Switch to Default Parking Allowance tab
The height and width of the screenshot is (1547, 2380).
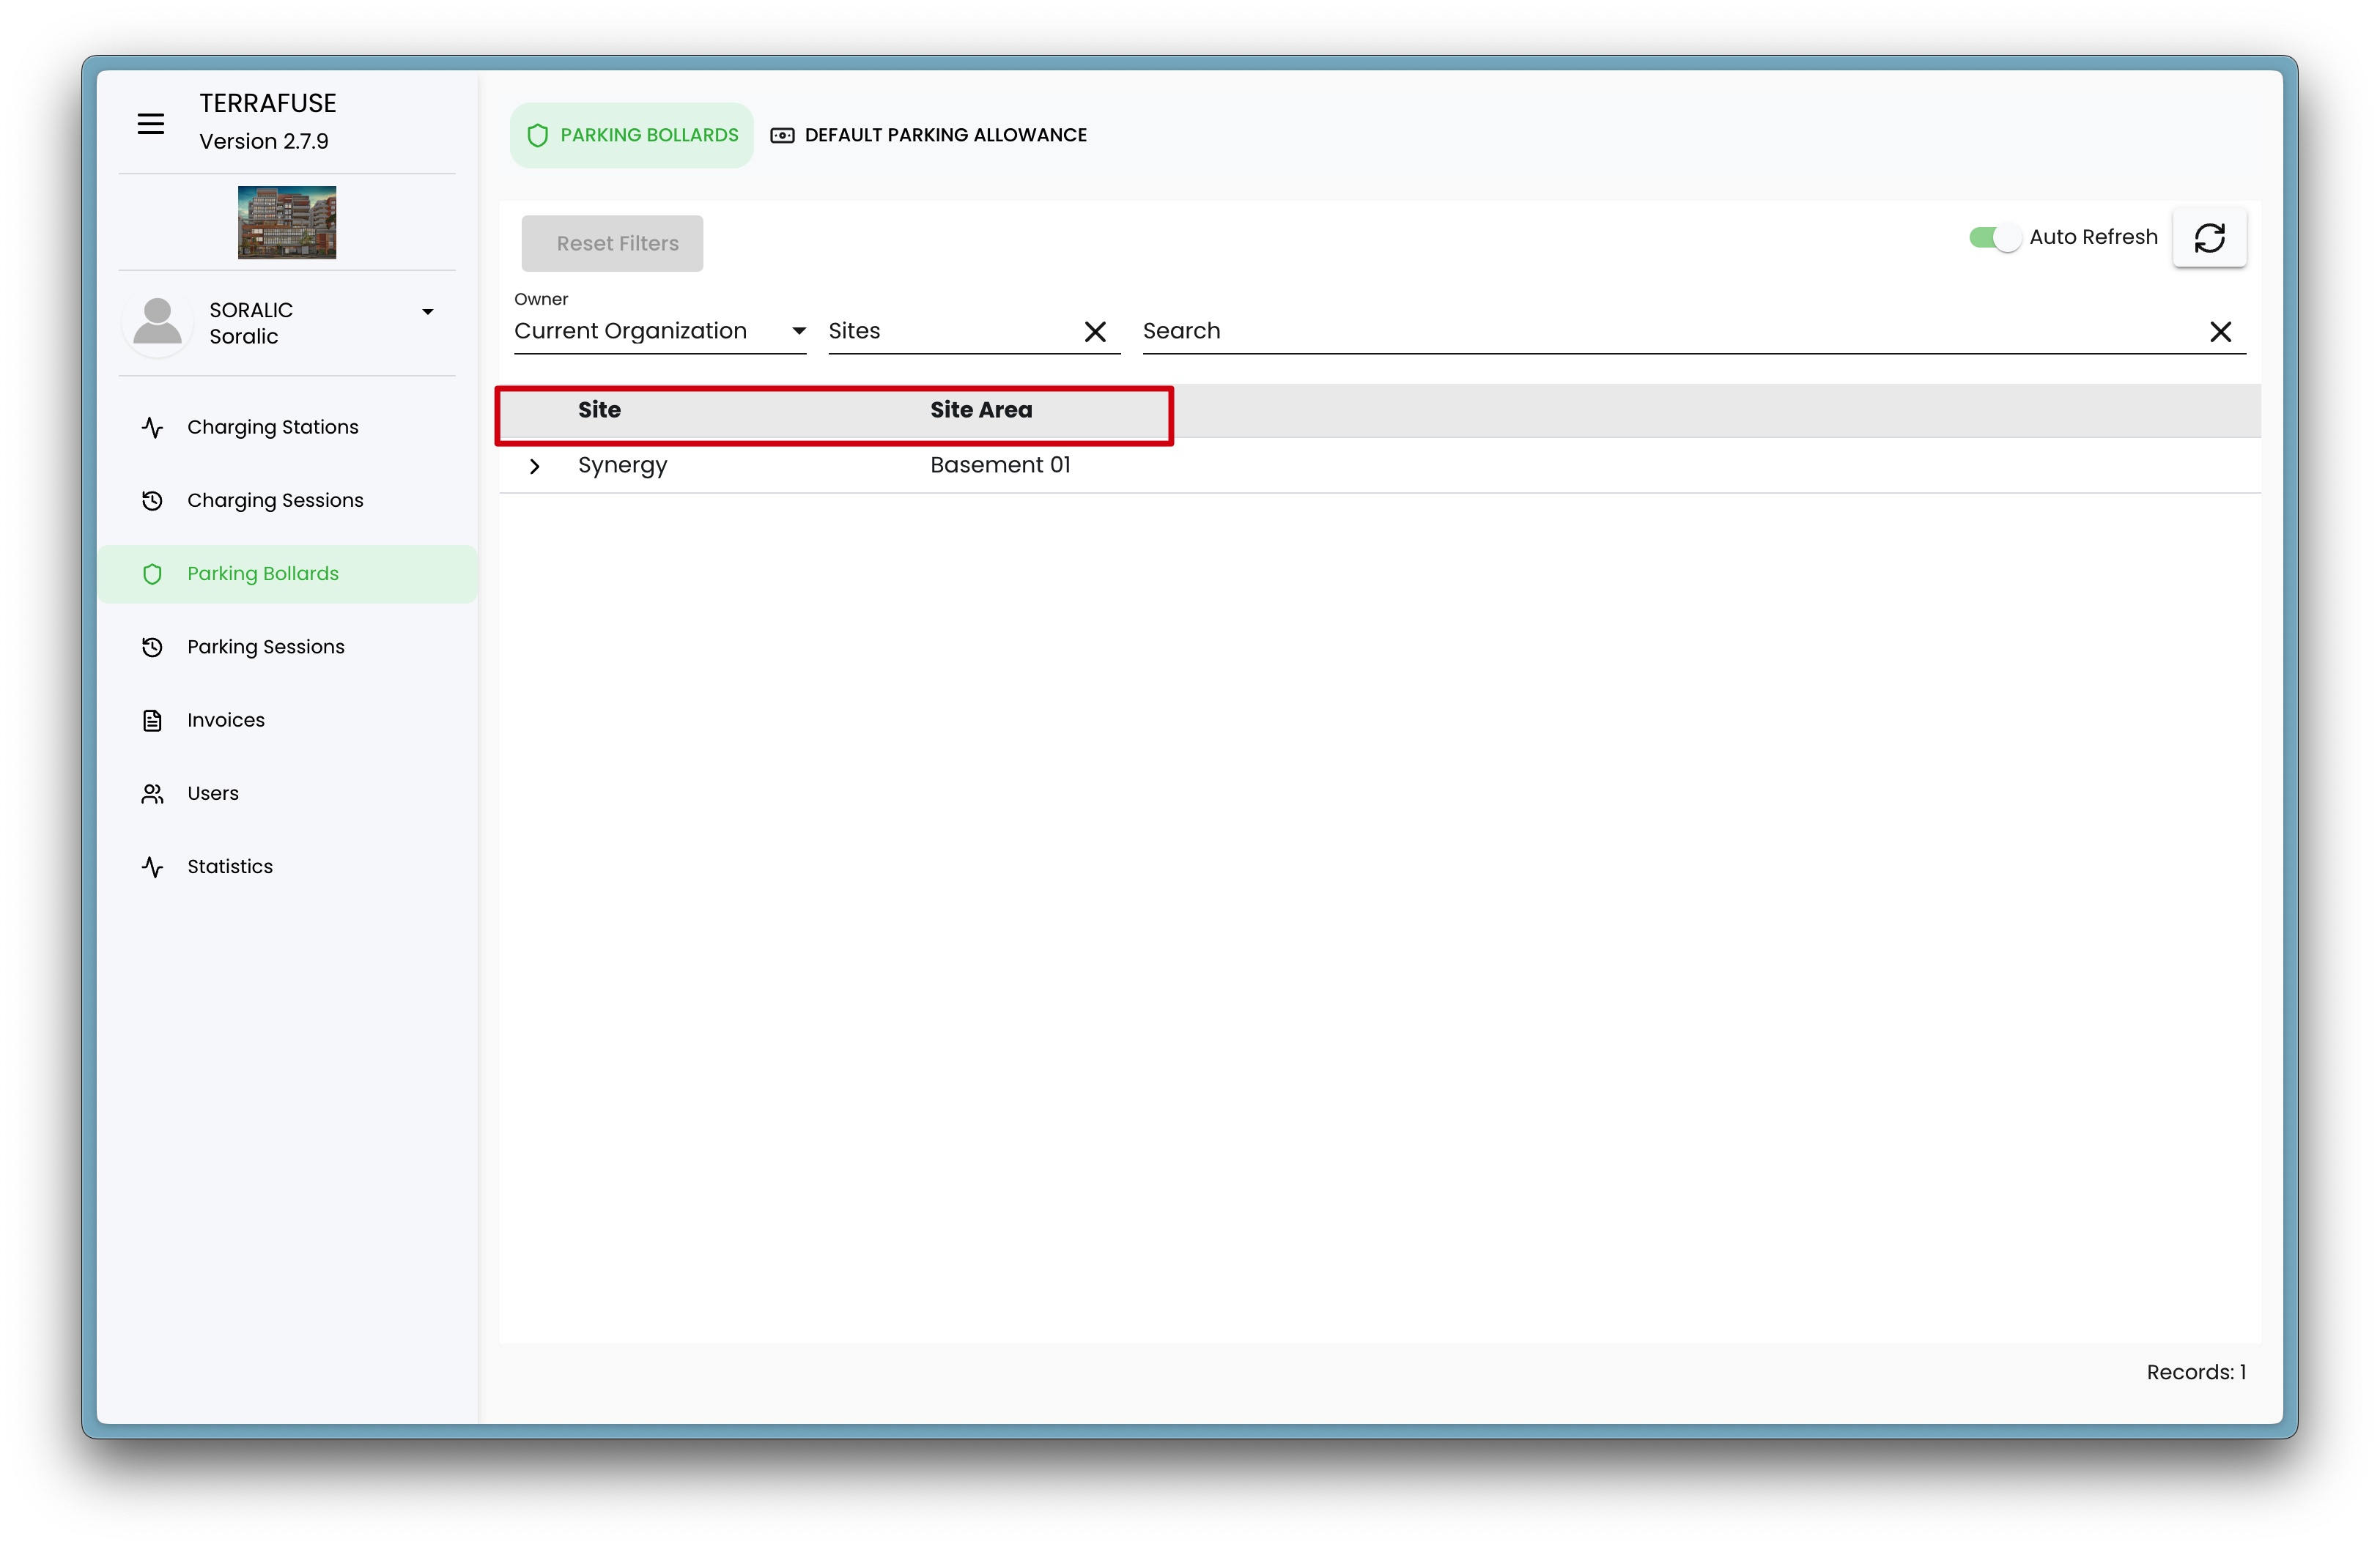point(929,135)
